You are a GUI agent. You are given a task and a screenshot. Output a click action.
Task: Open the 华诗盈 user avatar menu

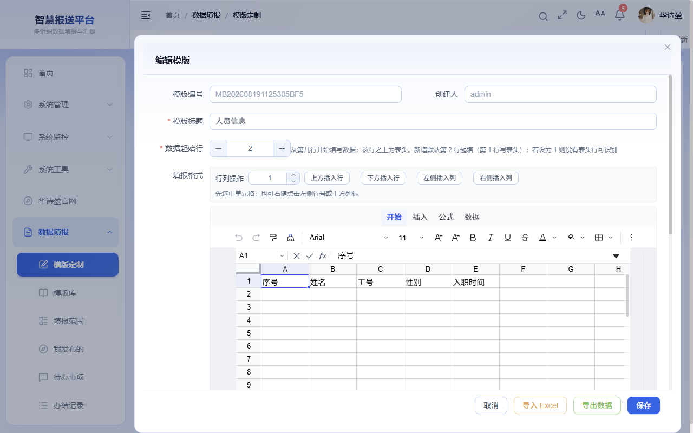click(646, 15)
